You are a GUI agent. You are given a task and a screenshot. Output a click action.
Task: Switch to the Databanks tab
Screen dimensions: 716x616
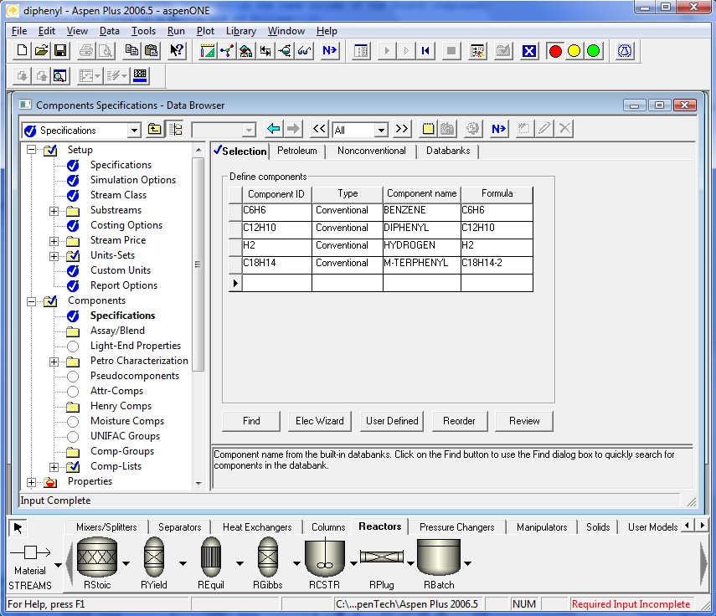pos(448,151)
